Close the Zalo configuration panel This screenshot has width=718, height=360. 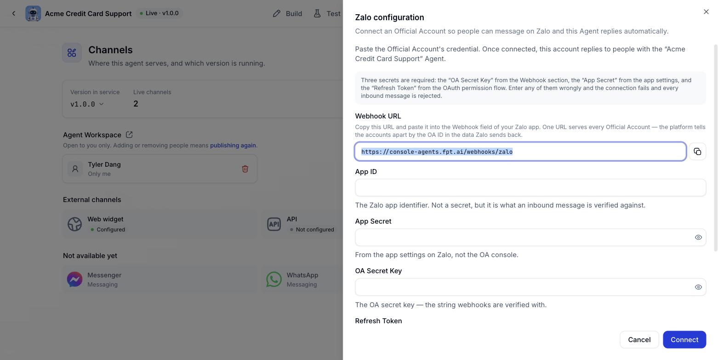[x=706, y=12]
